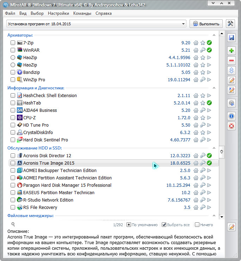
Task: Click the magnifier search icon
Action: [x=13, y=224]
